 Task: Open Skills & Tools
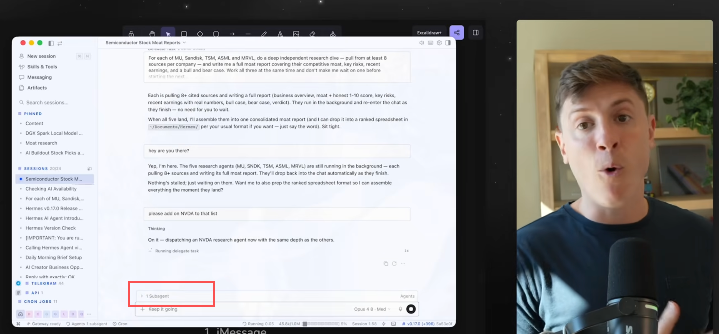click(55, 67)
